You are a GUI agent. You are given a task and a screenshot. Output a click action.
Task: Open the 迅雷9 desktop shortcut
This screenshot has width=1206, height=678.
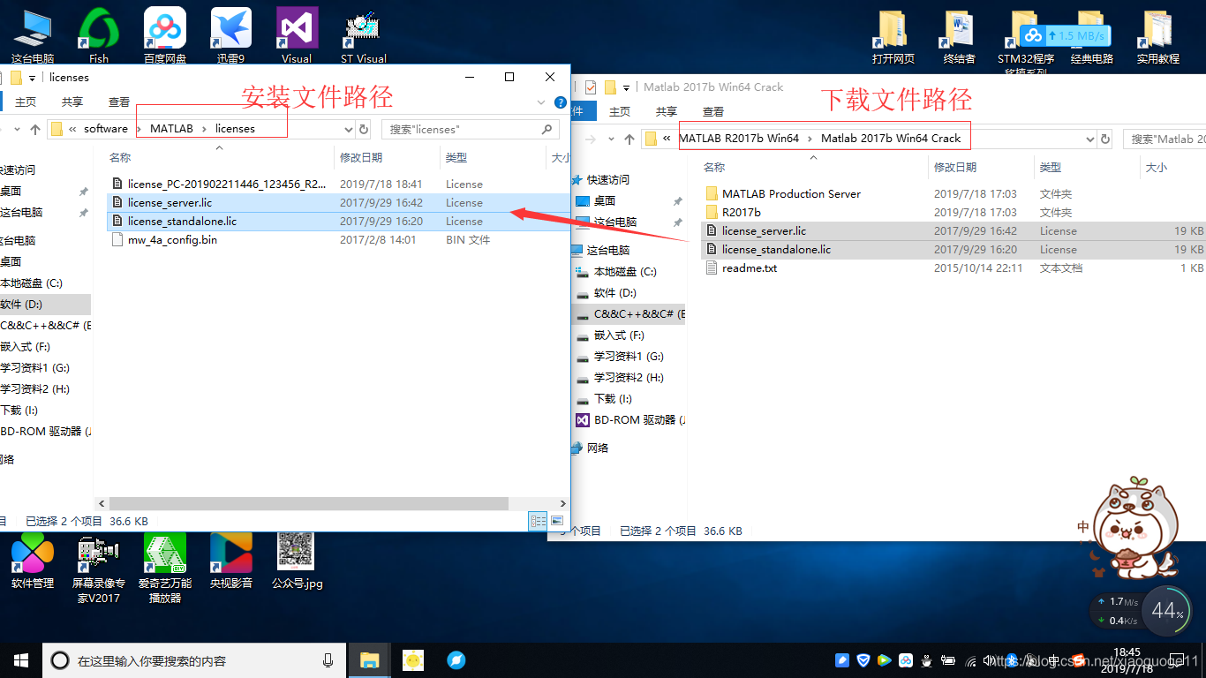click(x=230, y=35)
